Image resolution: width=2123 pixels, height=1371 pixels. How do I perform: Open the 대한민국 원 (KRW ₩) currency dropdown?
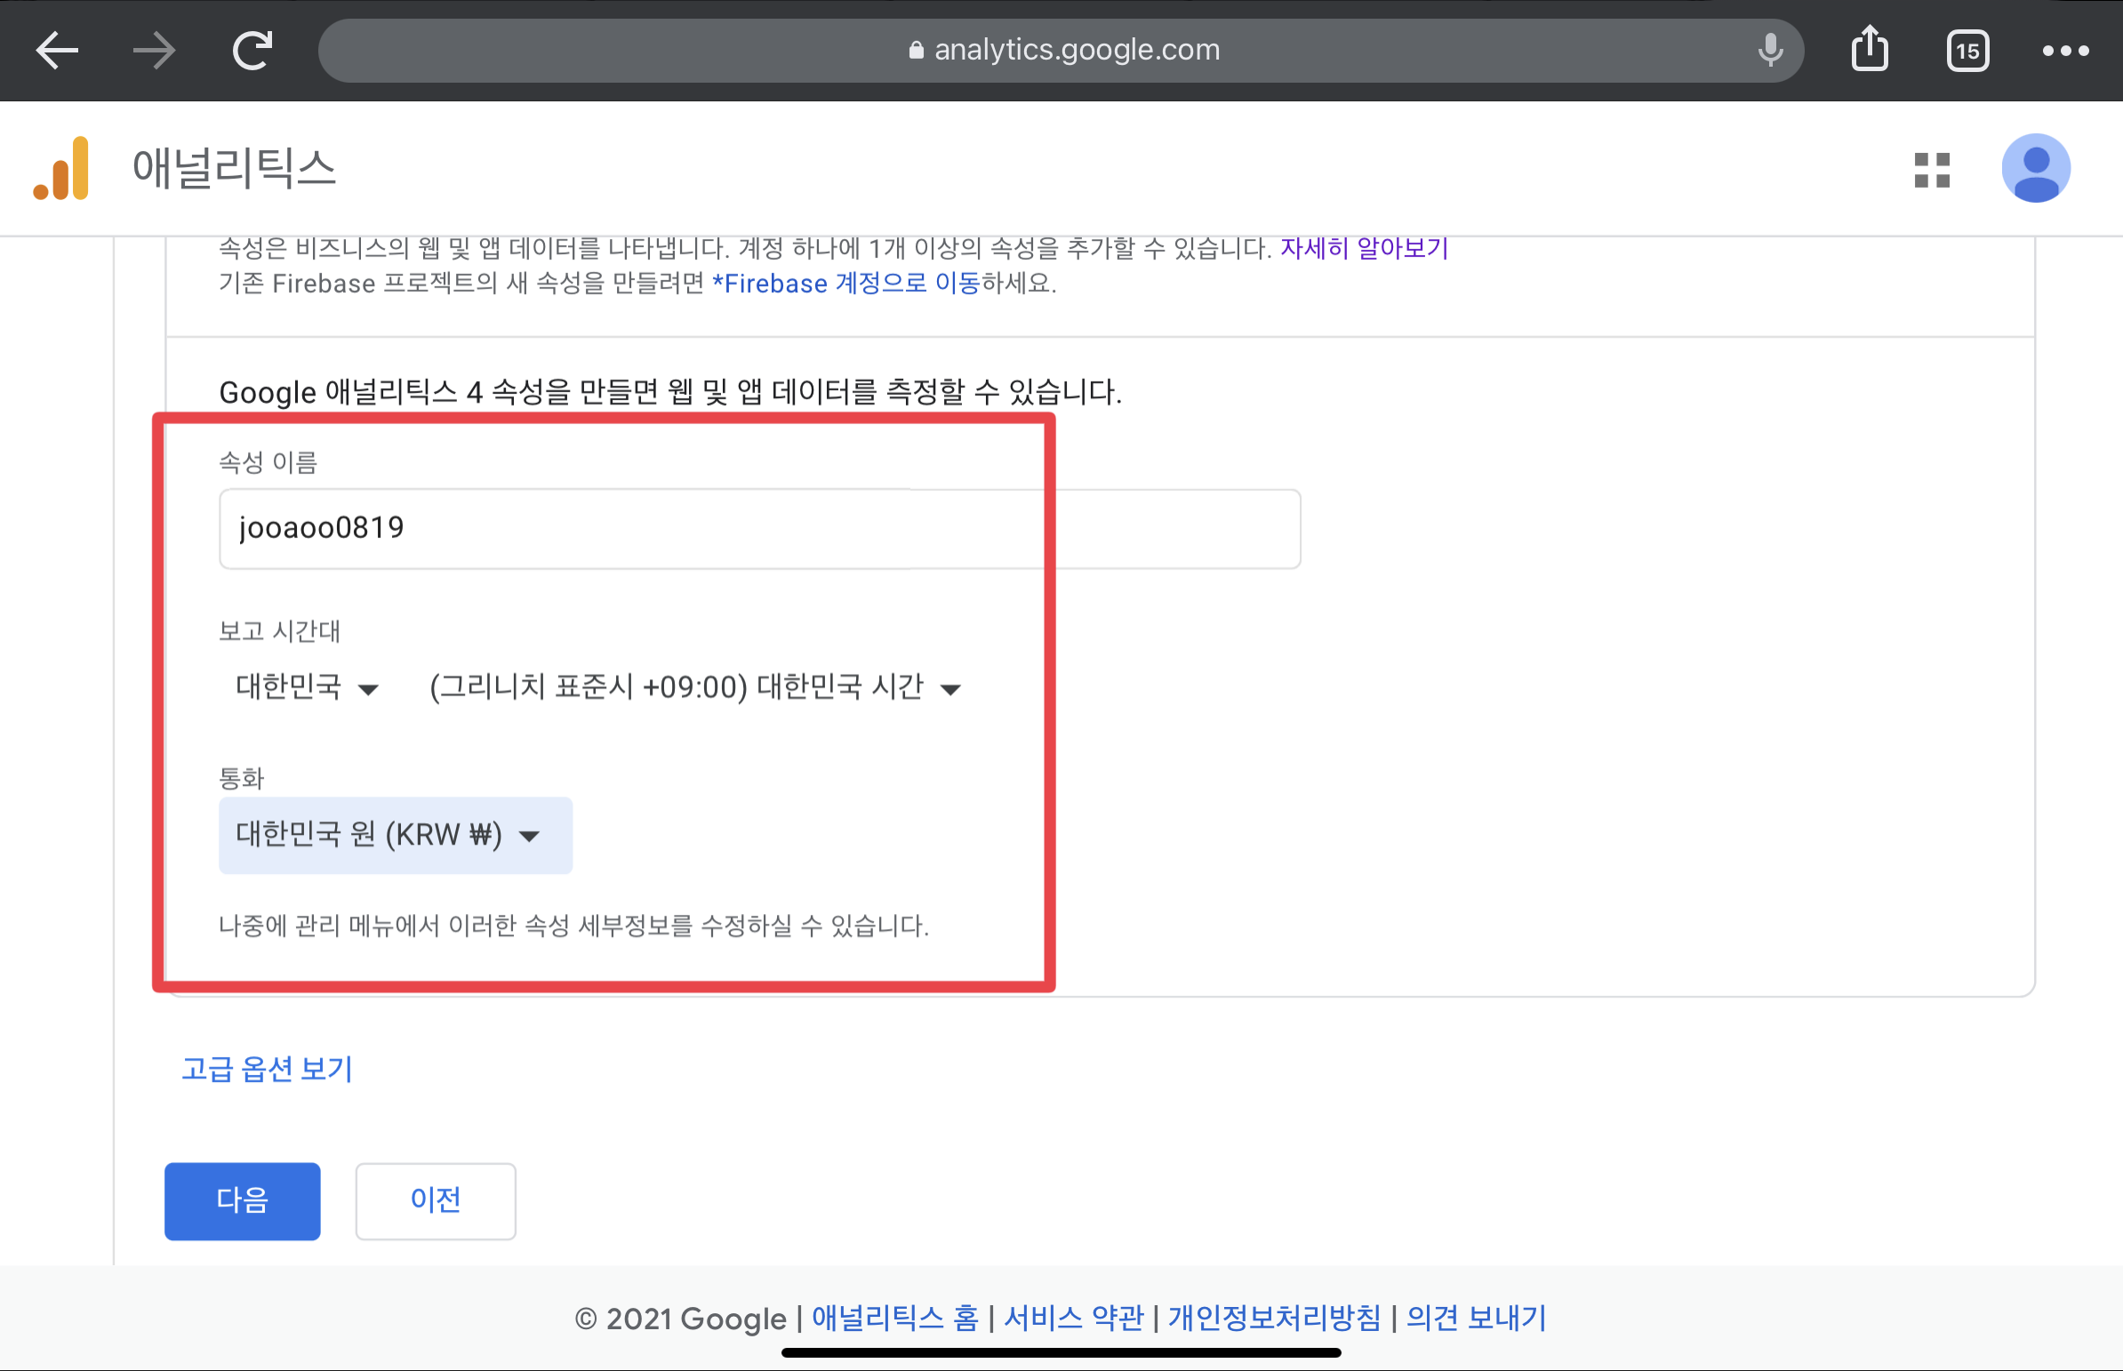[x=396, y=835]
